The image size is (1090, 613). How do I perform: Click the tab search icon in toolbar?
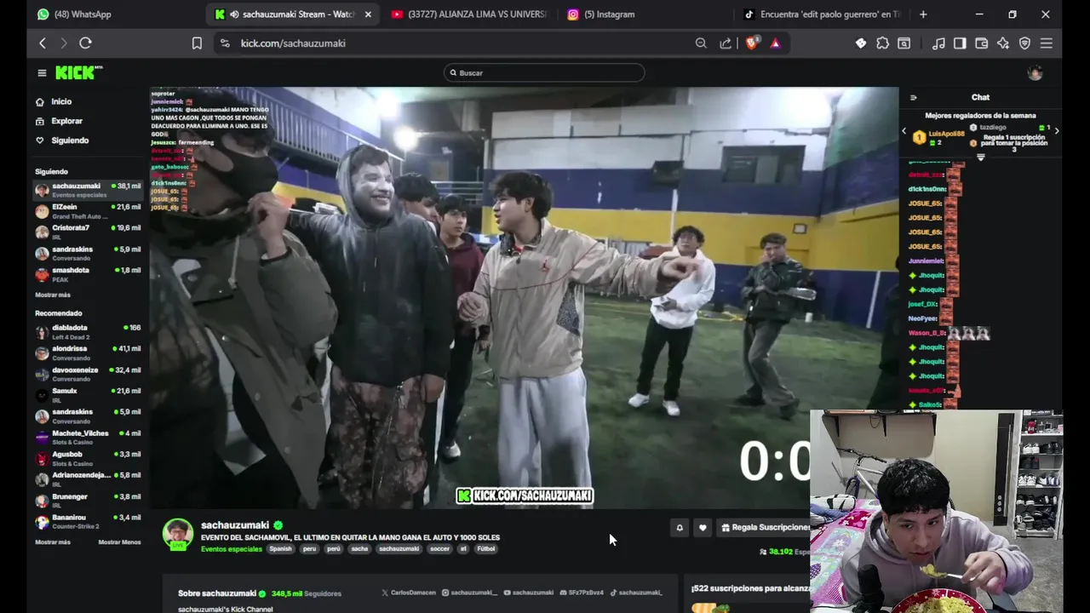click(x=904, y=43)
